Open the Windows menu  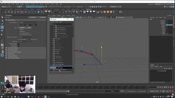coord(27,4)
